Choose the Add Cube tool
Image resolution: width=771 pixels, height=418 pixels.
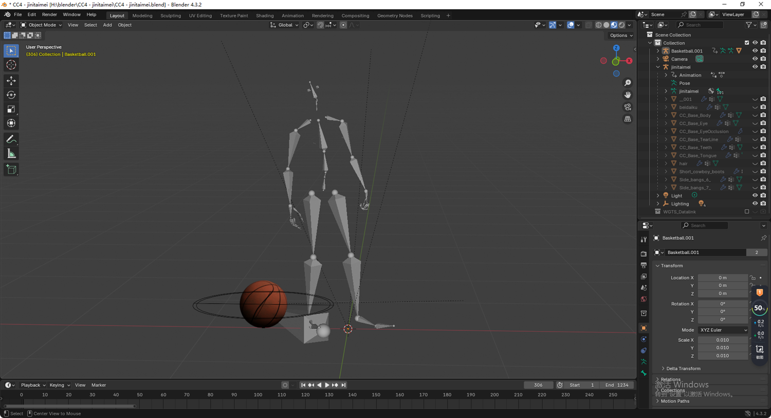coord(11,170)
